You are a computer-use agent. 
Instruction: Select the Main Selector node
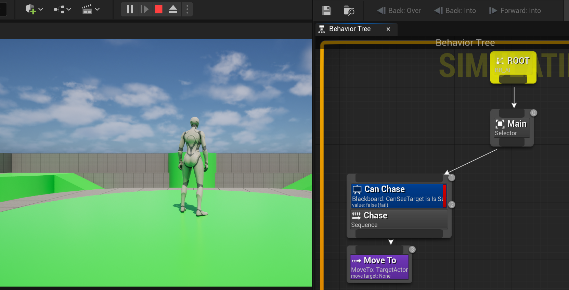[512, 128]
